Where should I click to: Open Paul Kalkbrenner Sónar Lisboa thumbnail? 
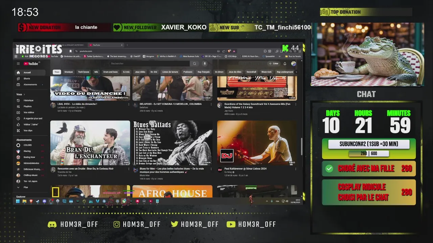click(257, 143)
